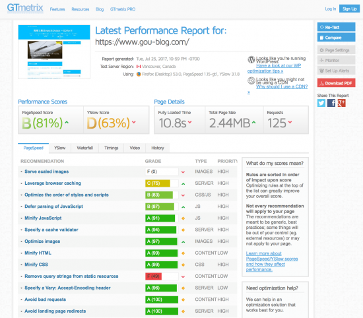Click Total Page Size trend arrow
363x318 pixels.
253,122
